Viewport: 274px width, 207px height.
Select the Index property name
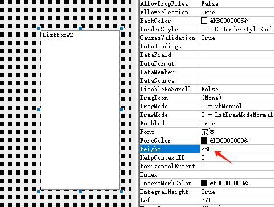148,174
